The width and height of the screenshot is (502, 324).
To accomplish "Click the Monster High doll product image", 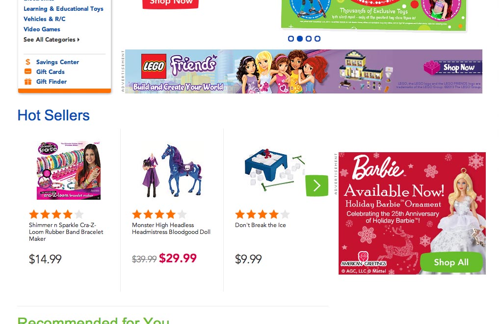I will point(171,171).
